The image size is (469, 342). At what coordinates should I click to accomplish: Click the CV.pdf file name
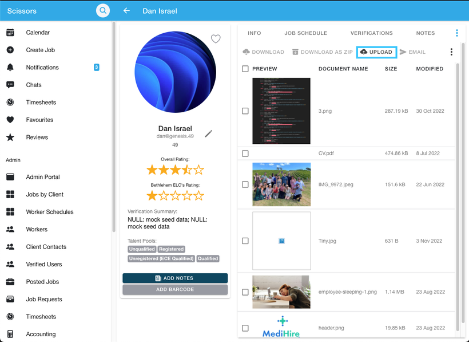[326, 154]
